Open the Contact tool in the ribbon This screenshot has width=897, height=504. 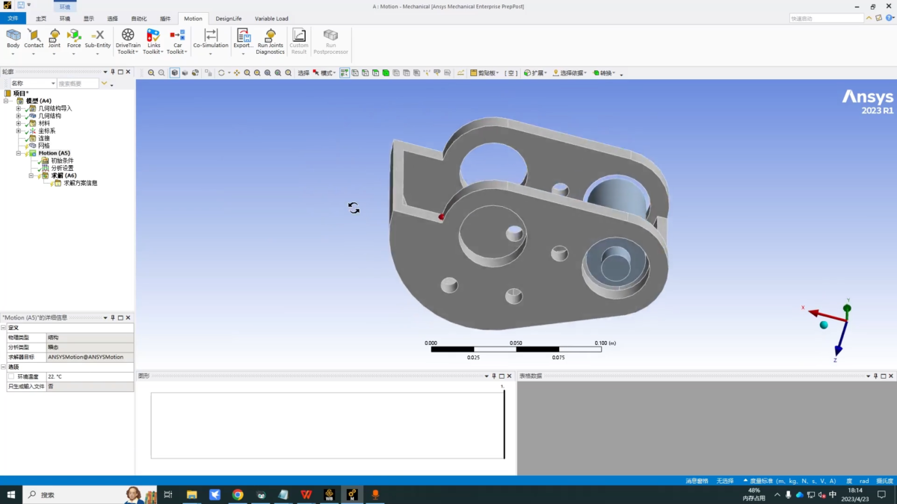coord(34,35)
